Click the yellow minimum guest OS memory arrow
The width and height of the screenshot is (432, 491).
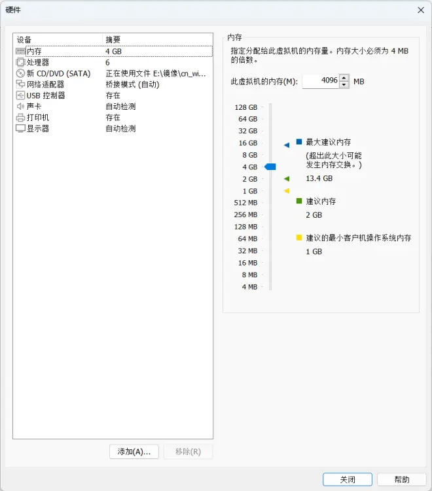pos(287,191)
